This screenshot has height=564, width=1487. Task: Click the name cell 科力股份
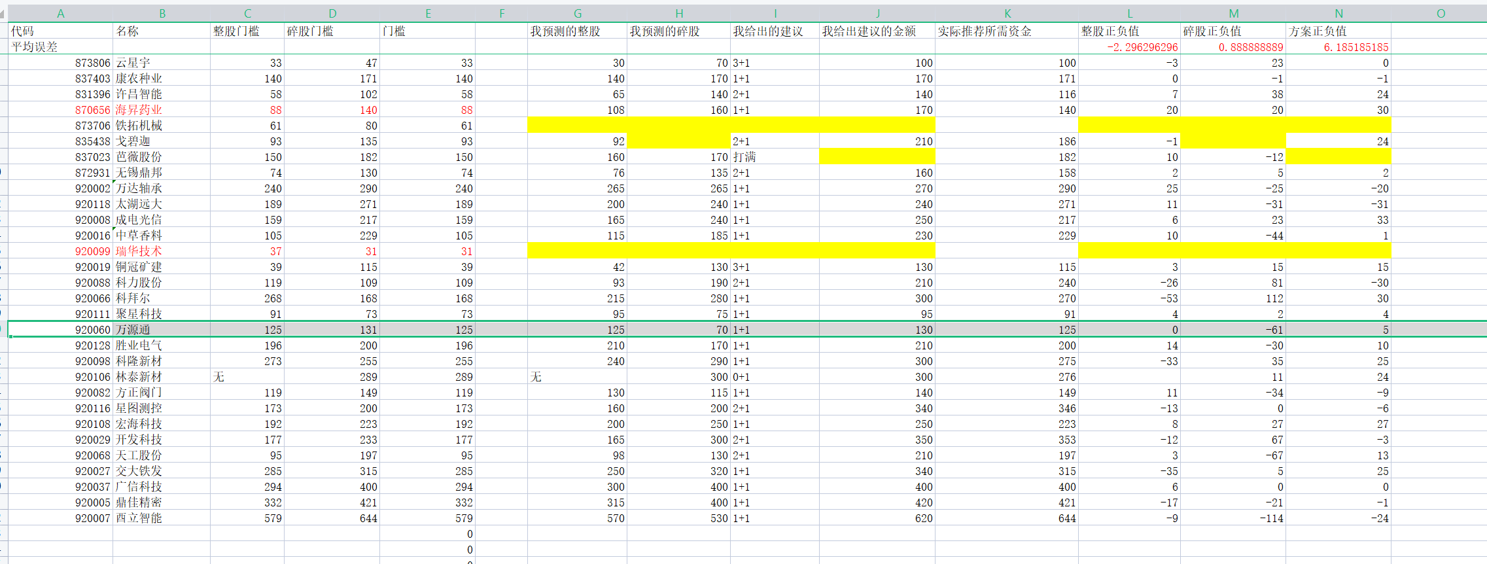pos(162,283)
